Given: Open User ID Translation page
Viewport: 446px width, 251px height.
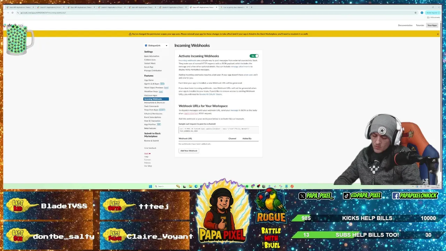Looking at the screenshot, I should coord(152,121).
